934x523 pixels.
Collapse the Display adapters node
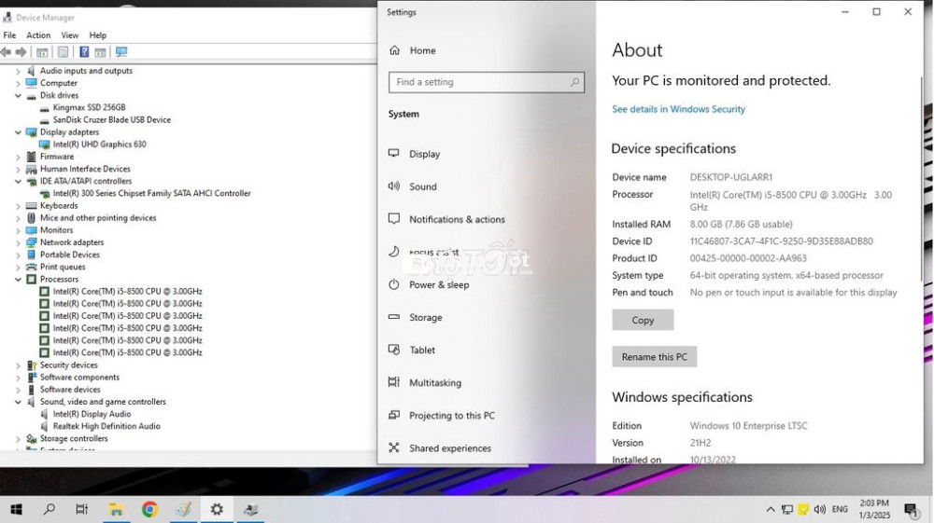tap(18, 132)
